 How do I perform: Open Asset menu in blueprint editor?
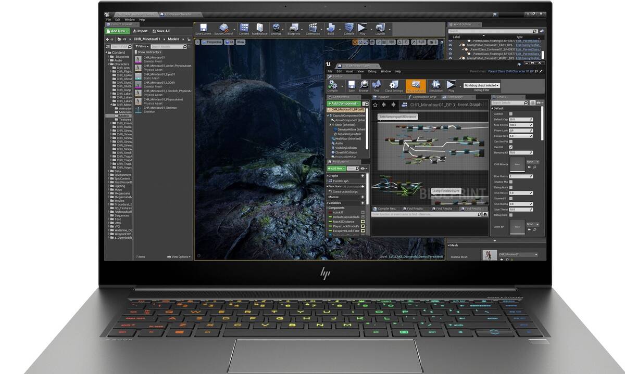350,71
